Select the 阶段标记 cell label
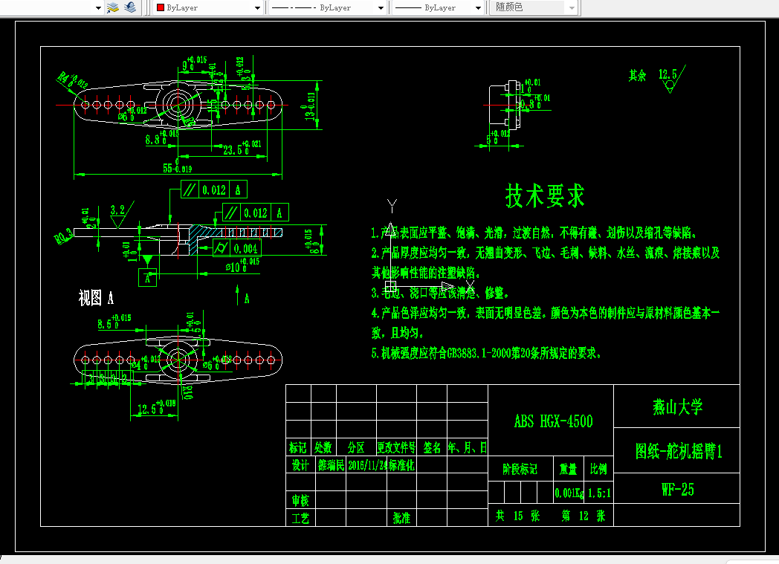 pos(520,469)
